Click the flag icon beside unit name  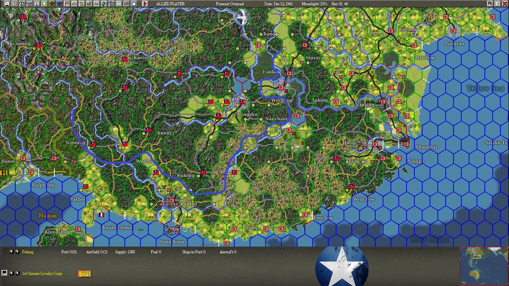pyautogui.click(x=4, y=273)
